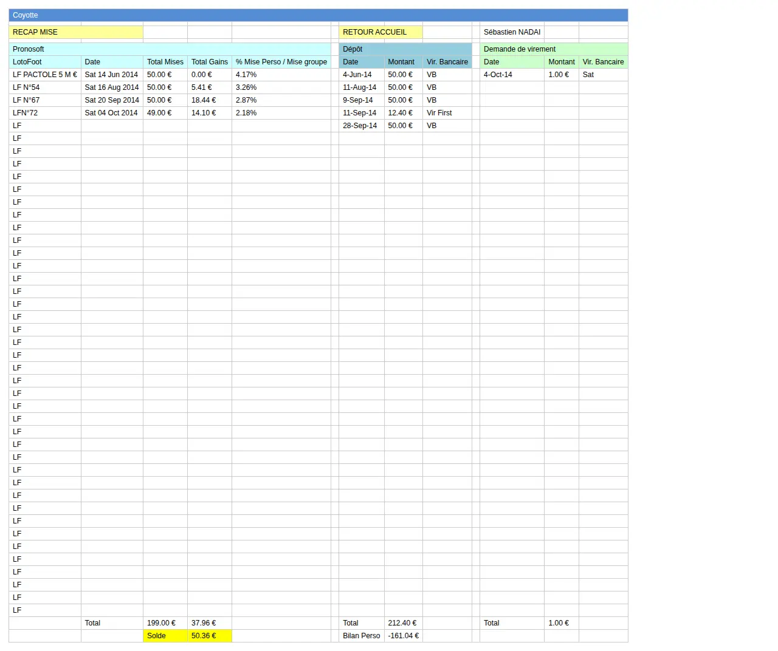Image resolution: width=778 pixels, height=651 pixels.
Task: Select the 0.00 € gains cell
Action: tap(210, 75)
